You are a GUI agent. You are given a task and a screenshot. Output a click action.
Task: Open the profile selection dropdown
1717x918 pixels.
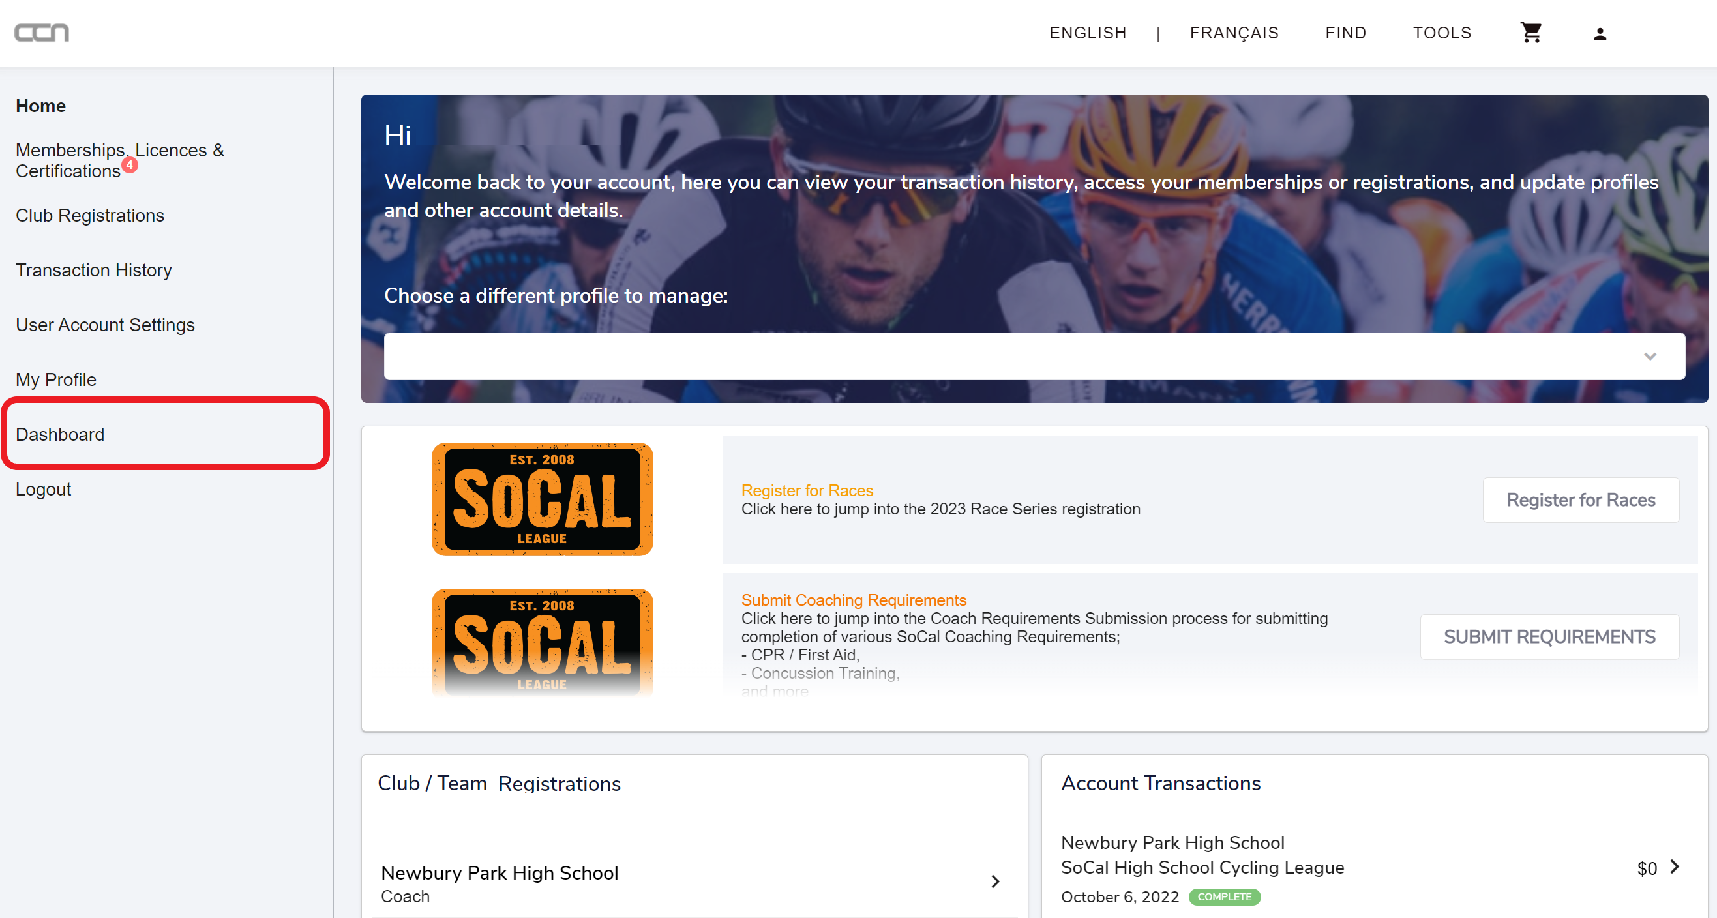(x=1034, y=357)
